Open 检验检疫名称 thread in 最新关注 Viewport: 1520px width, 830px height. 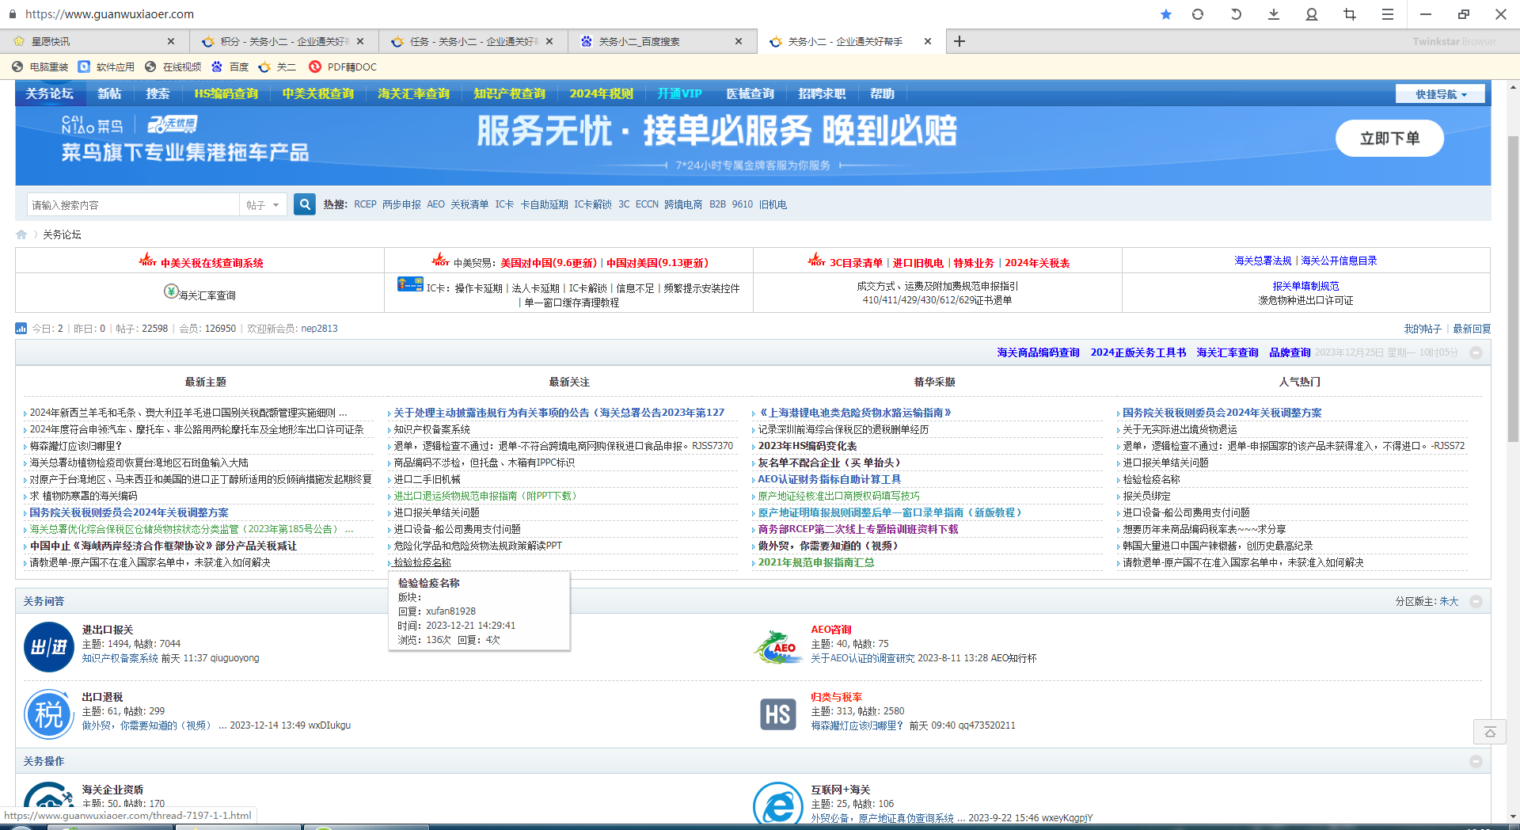[x=422, y=562]
